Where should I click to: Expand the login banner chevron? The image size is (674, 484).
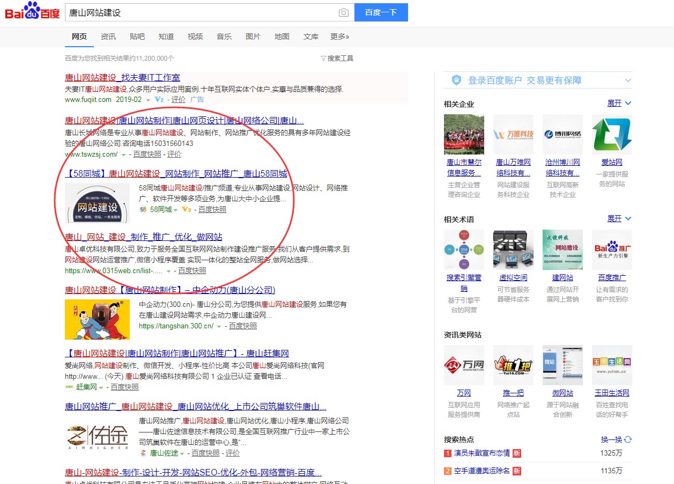click(628, 80)
